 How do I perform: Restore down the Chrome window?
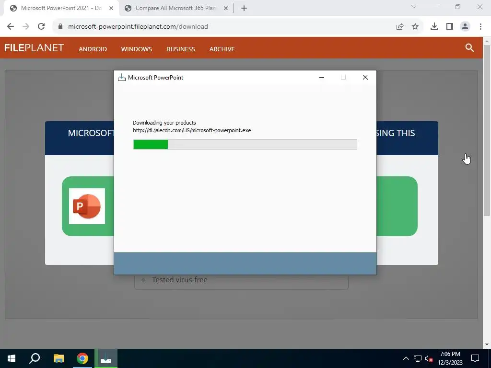[458, 7]
